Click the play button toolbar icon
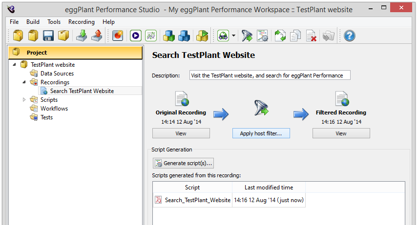This screenshot has width=418, height=225. pos(135,36)
